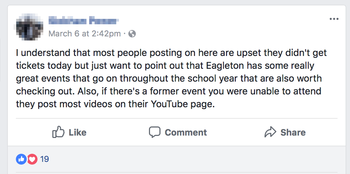Click the words "tickets today" in post
Screen dimensions: 350x174
pos(49,66)
